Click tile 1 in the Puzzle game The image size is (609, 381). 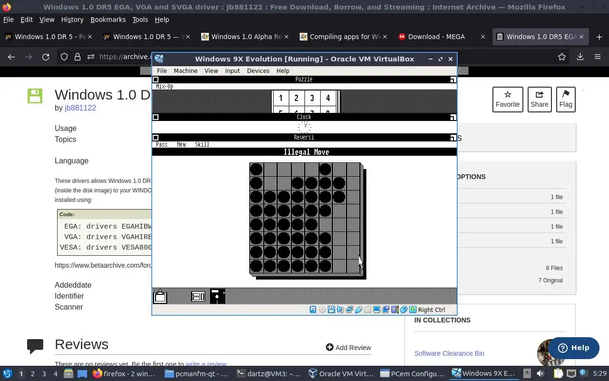281,98
